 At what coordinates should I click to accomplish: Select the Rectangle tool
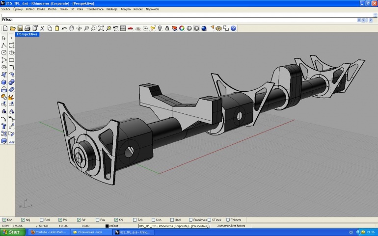tap(11, 60)
